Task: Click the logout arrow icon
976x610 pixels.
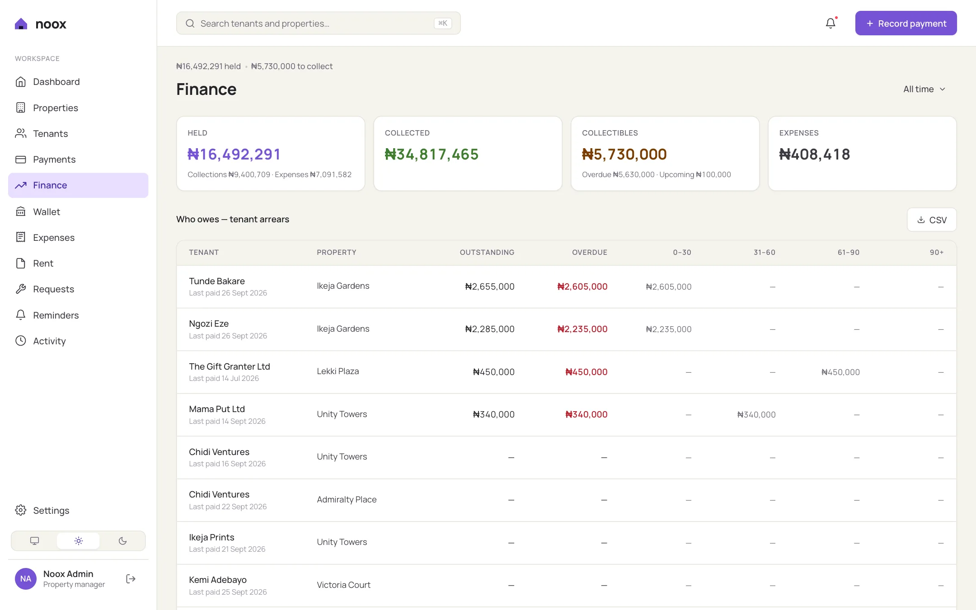Action: 131,579
